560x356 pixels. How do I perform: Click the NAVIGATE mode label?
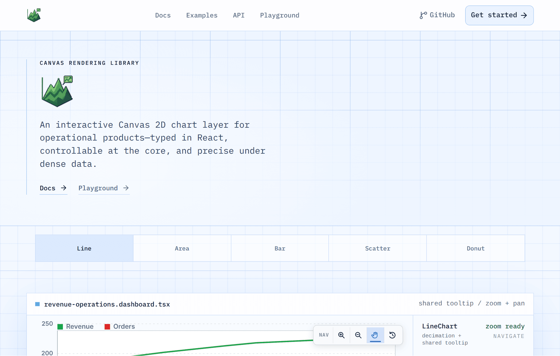click(509, 336)
